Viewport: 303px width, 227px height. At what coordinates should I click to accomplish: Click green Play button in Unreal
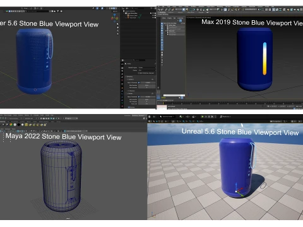[x=203, y=117]
